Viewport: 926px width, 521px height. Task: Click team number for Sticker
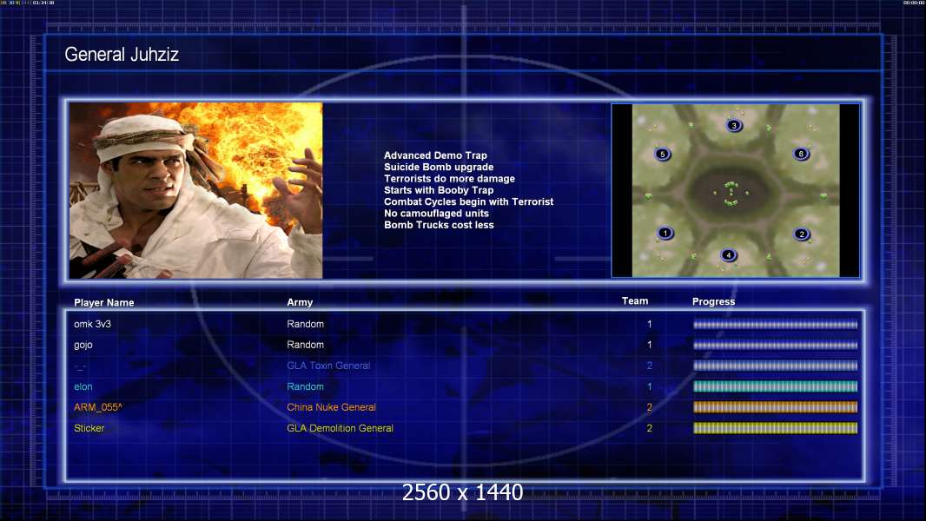coord(650,428)
